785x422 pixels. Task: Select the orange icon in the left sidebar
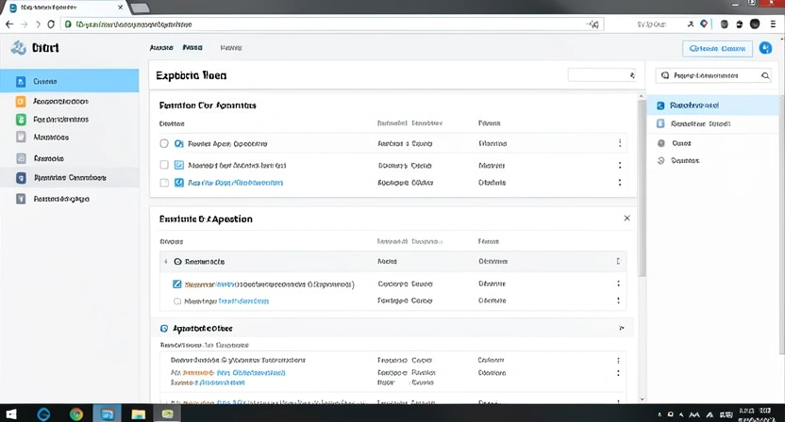click(x=21, y=101)
